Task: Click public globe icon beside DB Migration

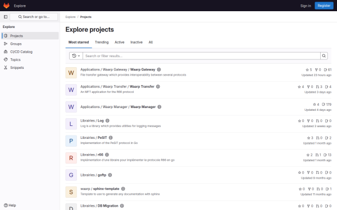Action: click(122, 206)
